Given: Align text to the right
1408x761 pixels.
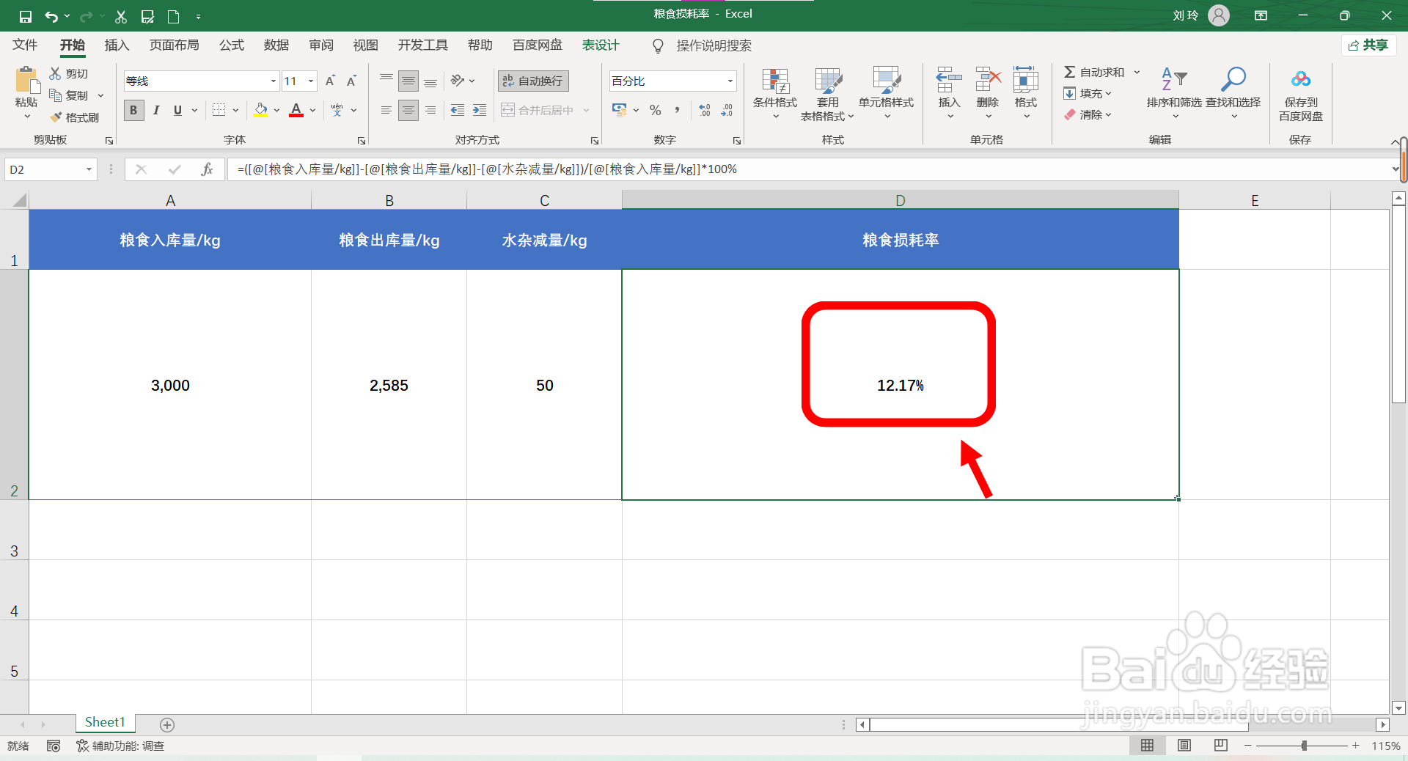Looking at the screenshot, I should [x=430, y=110].
